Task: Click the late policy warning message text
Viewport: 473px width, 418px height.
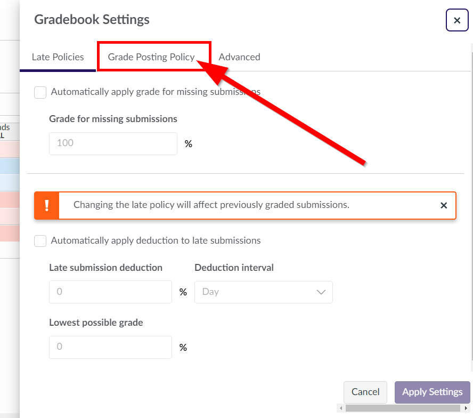Action: point(211,205)
